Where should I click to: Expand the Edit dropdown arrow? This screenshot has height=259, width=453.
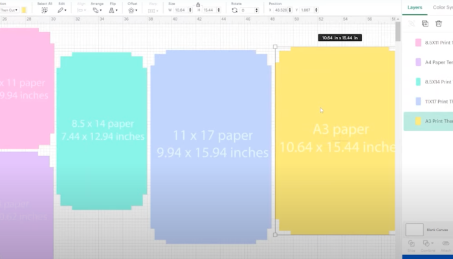pyautogui.click(x=65, y=10)
